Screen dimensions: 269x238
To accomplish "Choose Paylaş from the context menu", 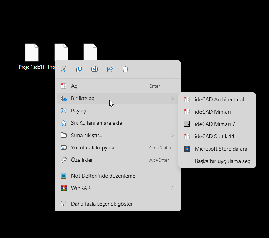I will pos(118,111).
